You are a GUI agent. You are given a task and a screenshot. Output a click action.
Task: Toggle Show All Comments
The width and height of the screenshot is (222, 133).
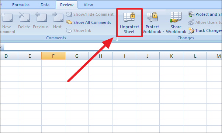pos(89,22)
